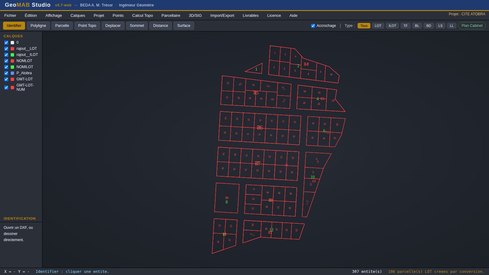Image resolution: width=489 pixels, height=275 pixels.
Task: Toggle visibility of rajout__ILOT layer
Action: pyautogui.click(x=6, y=55)
